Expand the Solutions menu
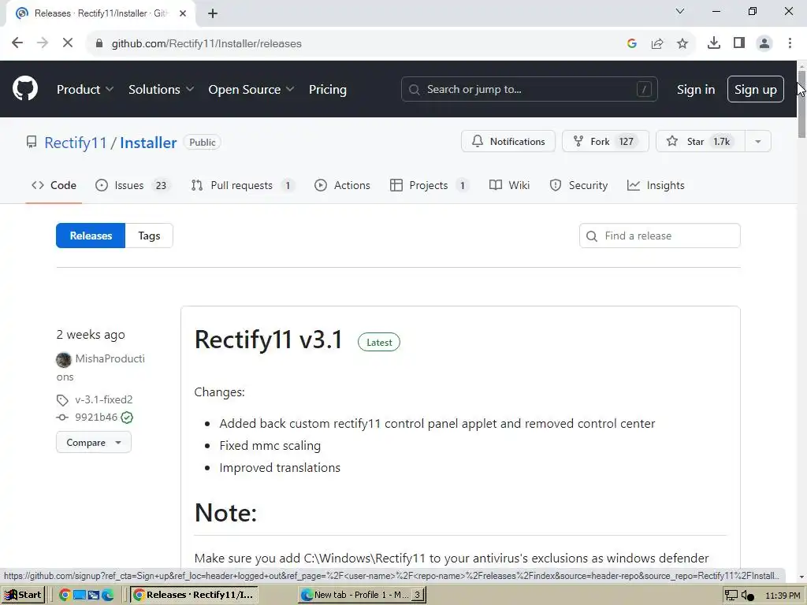 (x=161, y=89)
